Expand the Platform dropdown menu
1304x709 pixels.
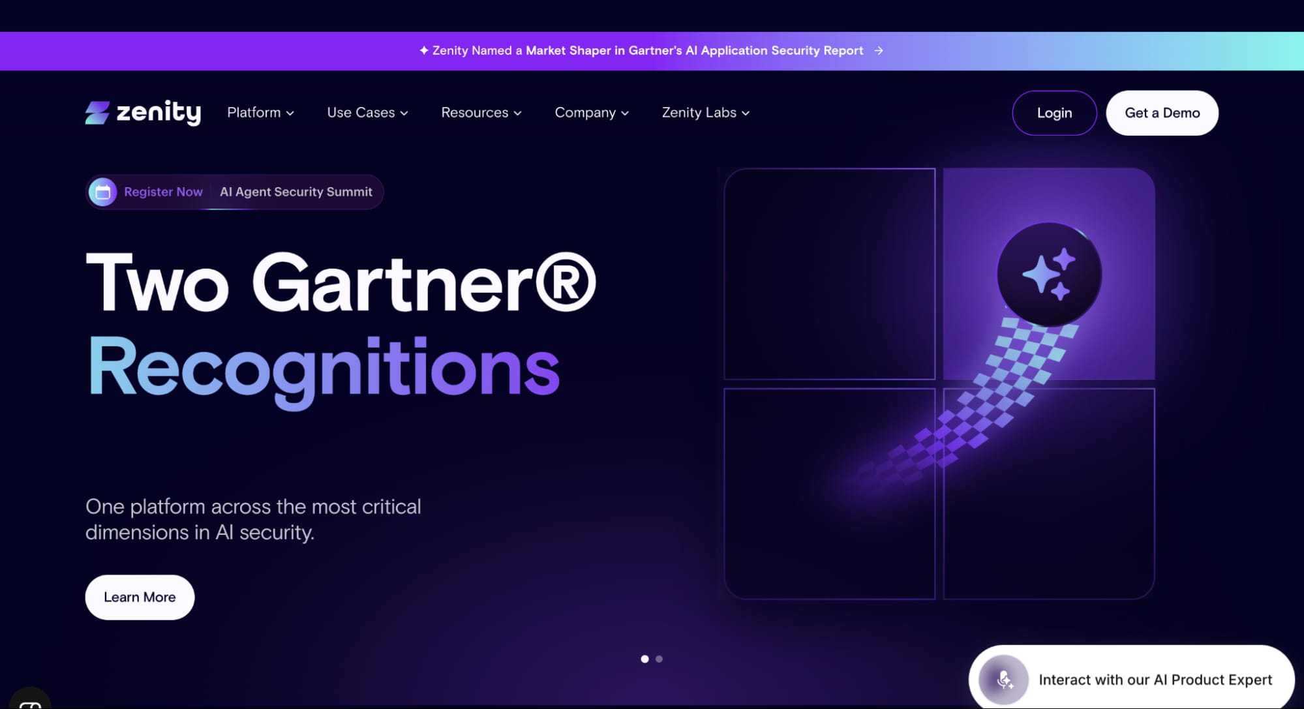[x=260, y=113]
